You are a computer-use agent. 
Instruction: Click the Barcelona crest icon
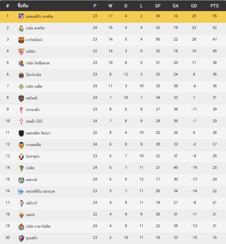(21, 40)
